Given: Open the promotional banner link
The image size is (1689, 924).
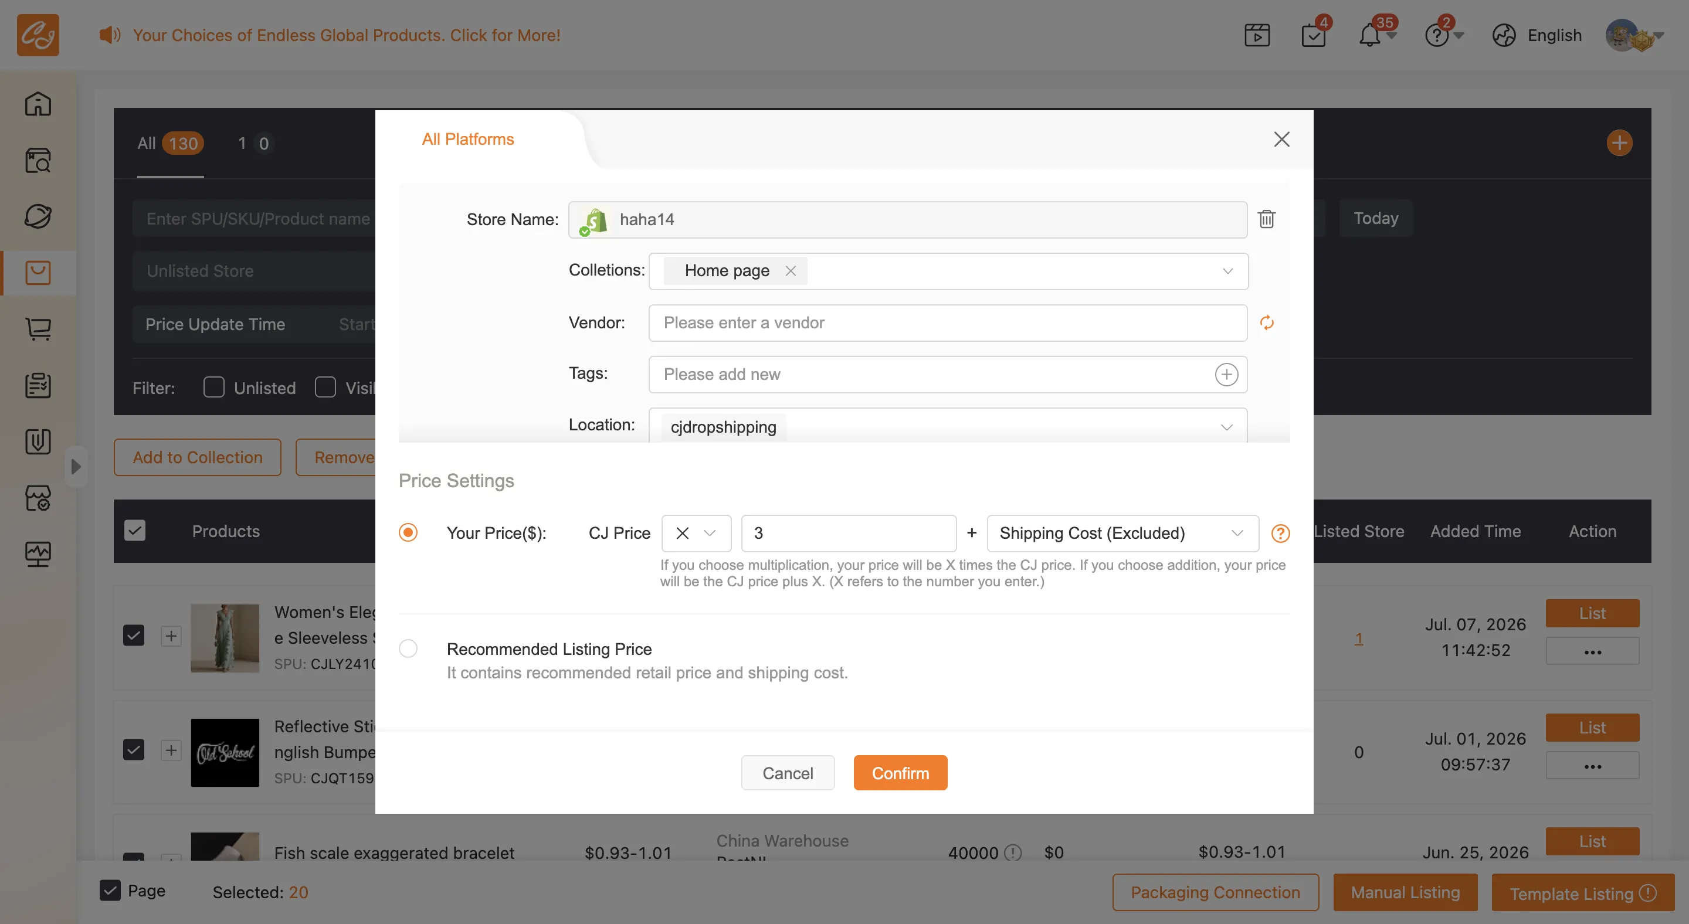Looking at the screenshot, I should tap(346, 35).
